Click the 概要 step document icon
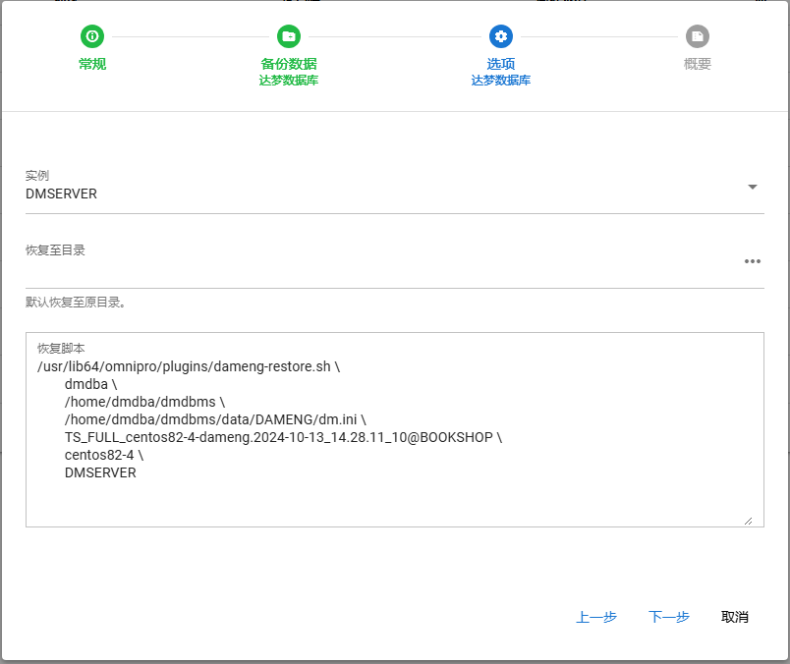The width and height of the screenshot is (790, 664). [x=698, y=36]
